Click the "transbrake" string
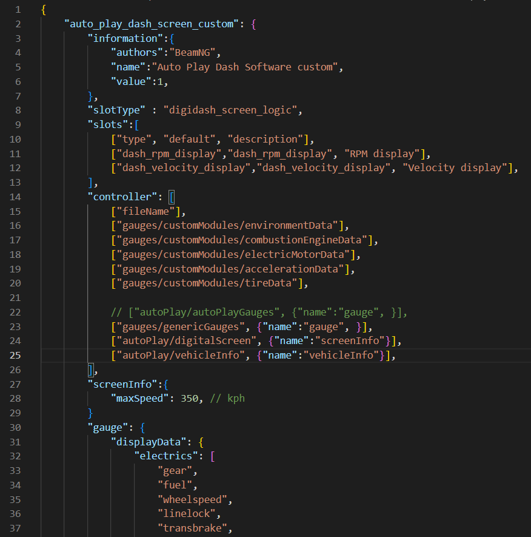This screenshot has width=531, height=537. coord(192,529)
